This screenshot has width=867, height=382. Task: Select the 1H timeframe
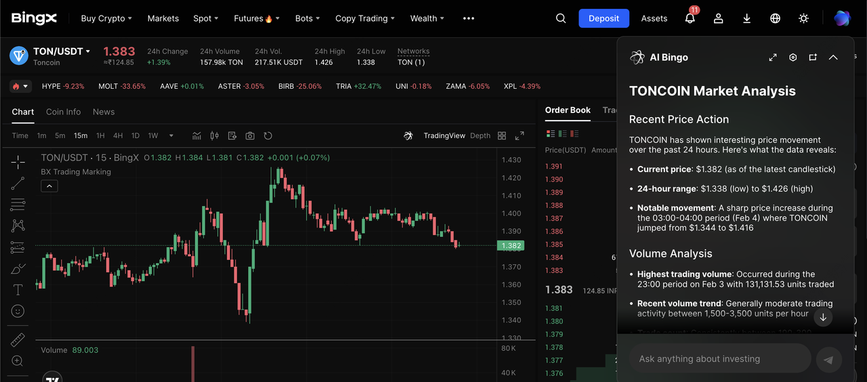(100, 135)
